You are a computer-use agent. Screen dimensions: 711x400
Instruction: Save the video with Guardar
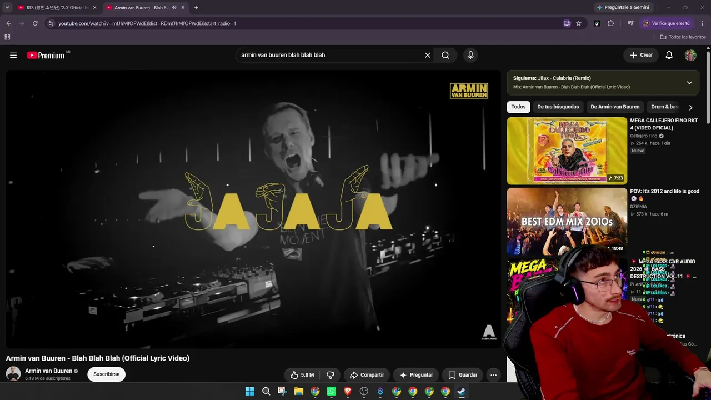tap(463, 375)
